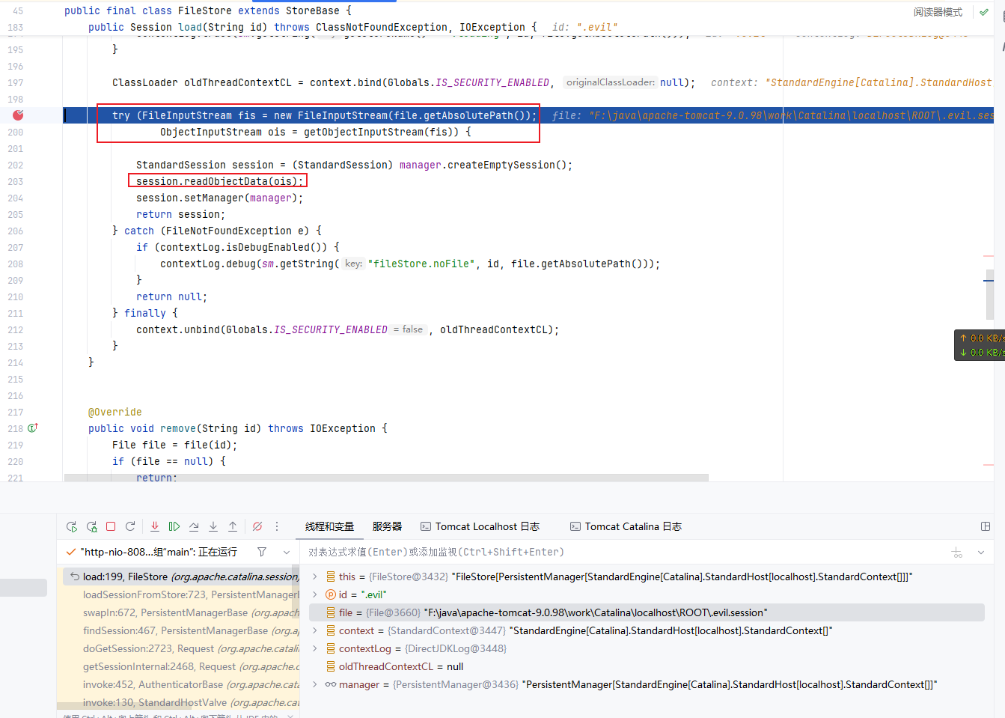Stop the running debug session

(111, 526)
